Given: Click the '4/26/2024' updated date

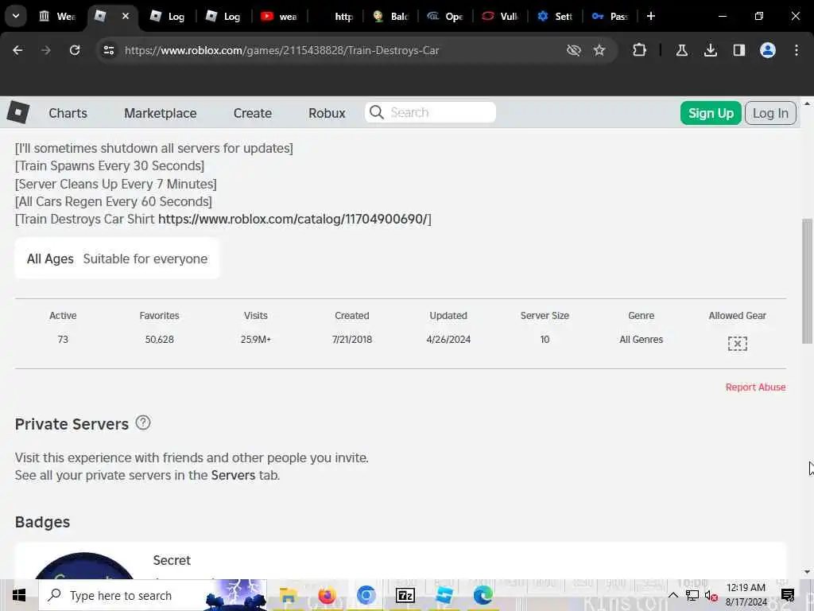Looking at the screenshot, I should (448, 339).
